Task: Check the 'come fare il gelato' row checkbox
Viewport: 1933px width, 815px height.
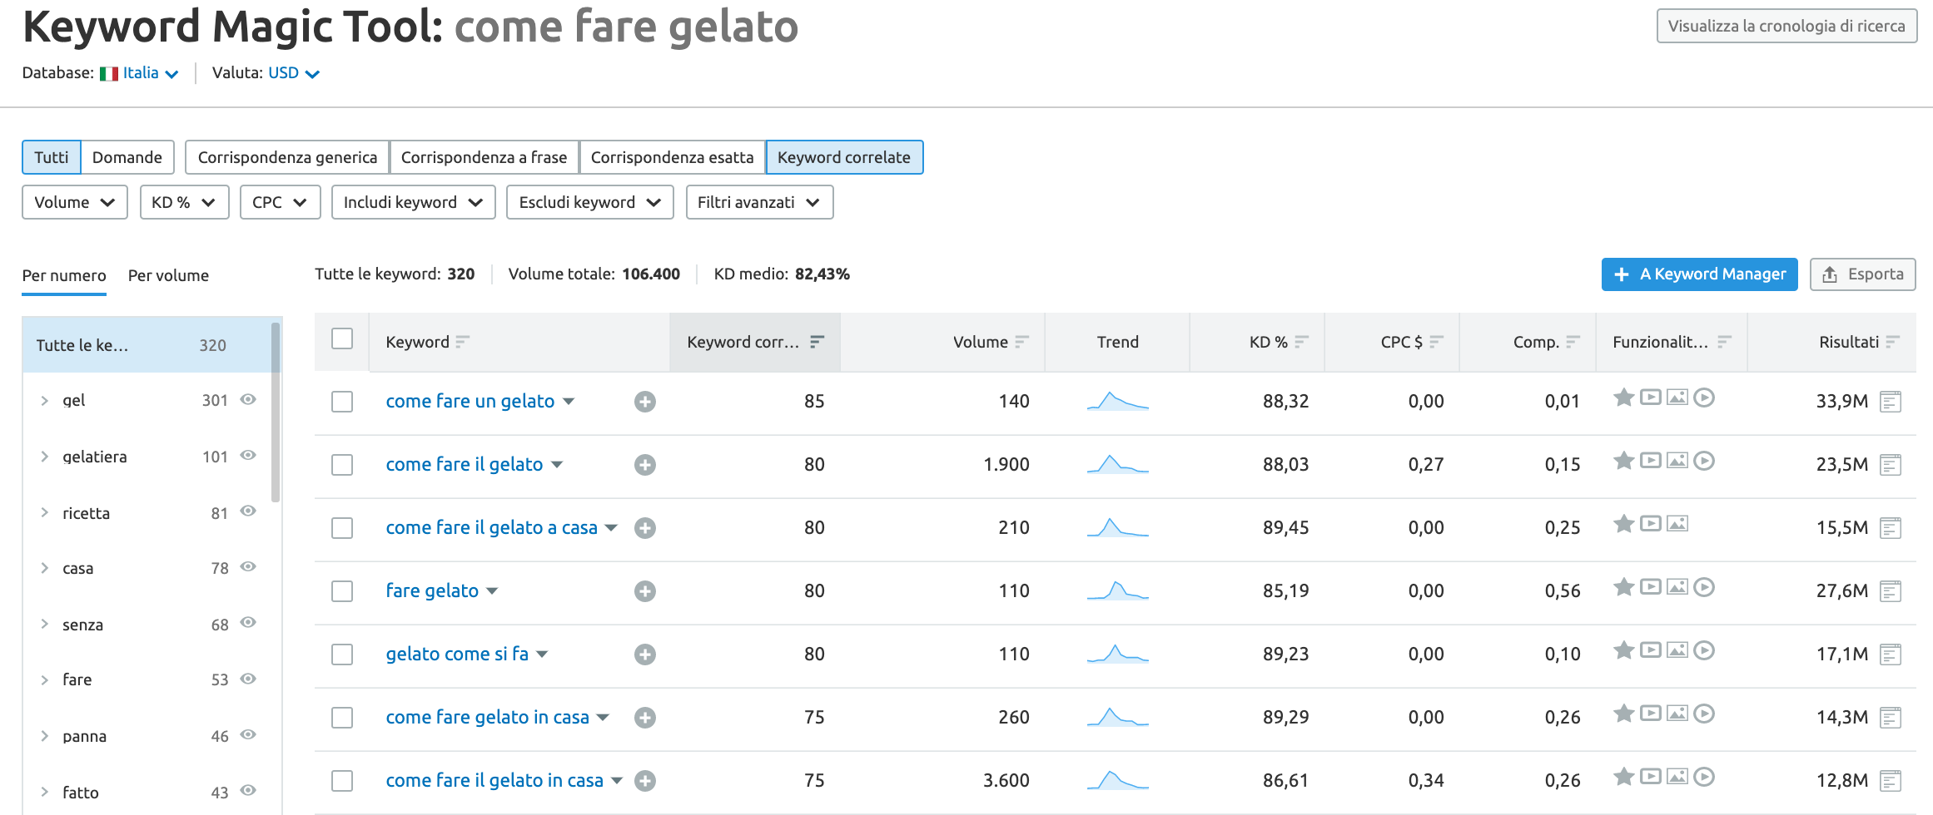Action: [342, 465]
